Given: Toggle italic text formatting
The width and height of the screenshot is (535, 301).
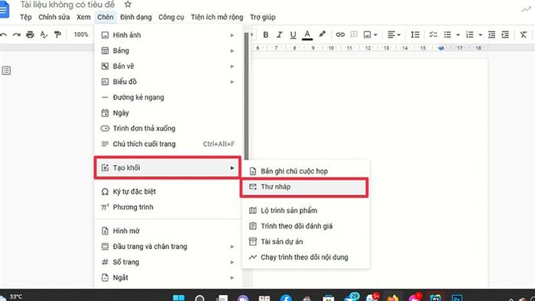Looking at the screenshot, I should [280, 34].
